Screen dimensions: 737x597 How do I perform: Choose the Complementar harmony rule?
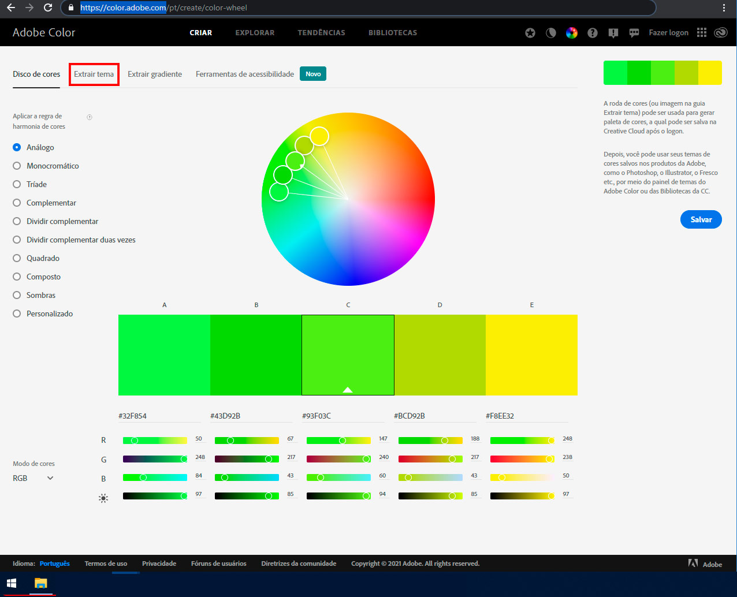coord(44,203)
